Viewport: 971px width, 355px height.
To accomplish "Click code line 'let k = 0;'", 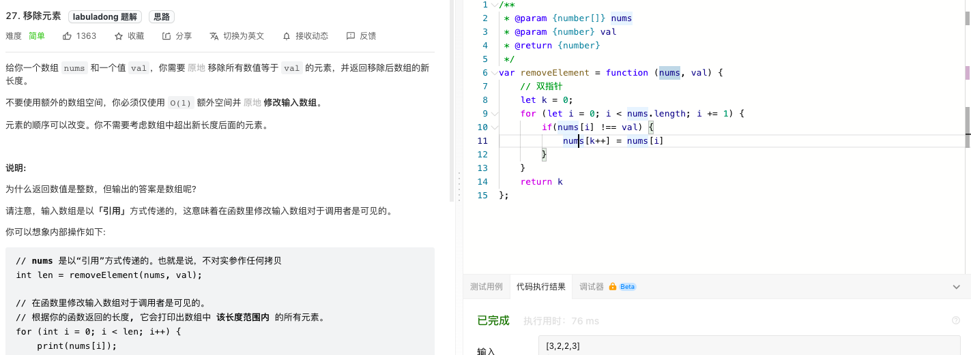I will pos(547,99).
